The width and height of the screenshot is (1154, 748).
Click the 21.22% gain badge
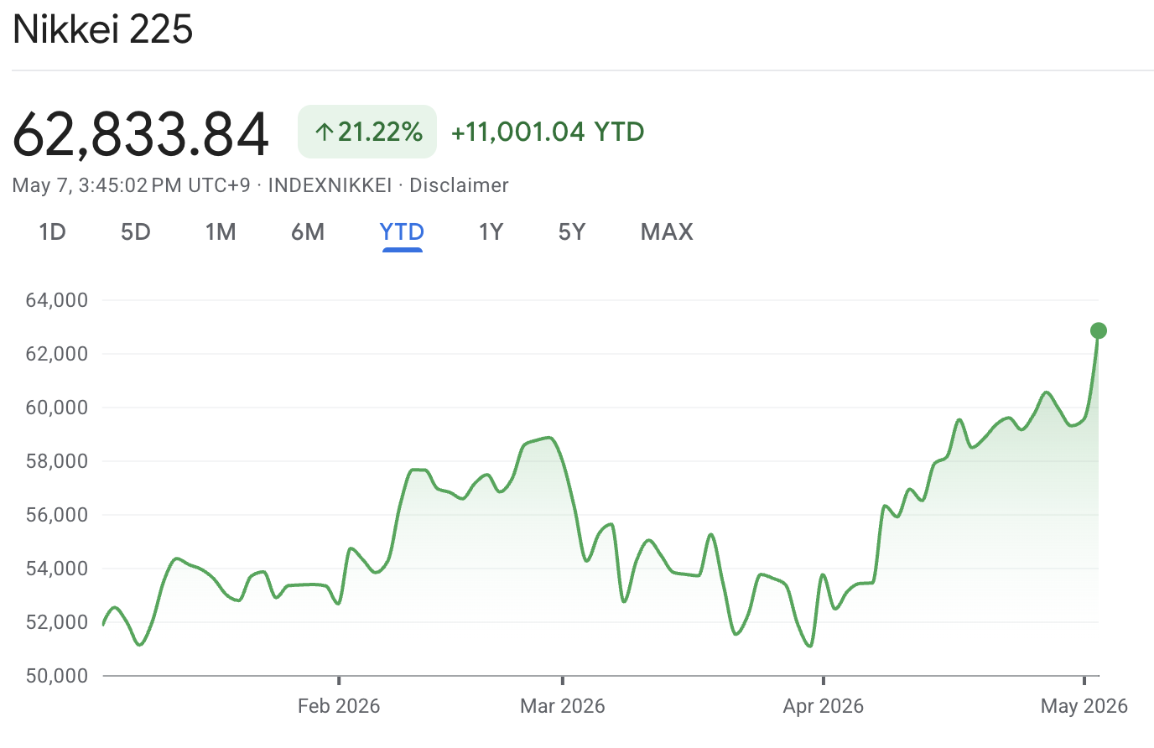(367, 132)
